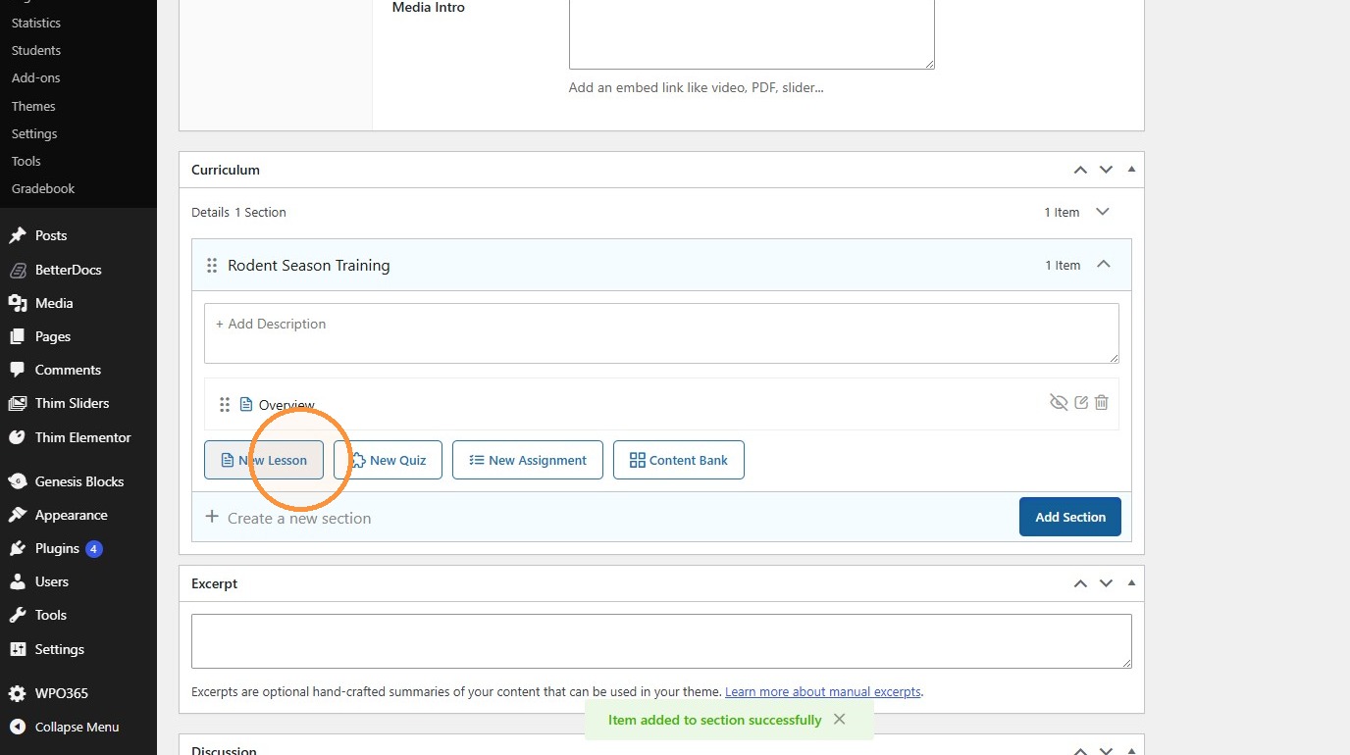Toggle the Curriculum panel triangle
The width and height of the screenshot is (1350, 755).
[x=1132, y=170]
